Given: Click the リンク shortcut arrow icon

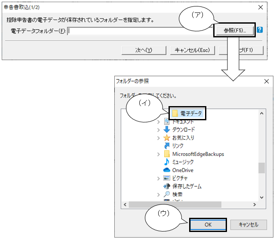Looking at the screenshot, I should pyautogui.click(x=167, y=146).
